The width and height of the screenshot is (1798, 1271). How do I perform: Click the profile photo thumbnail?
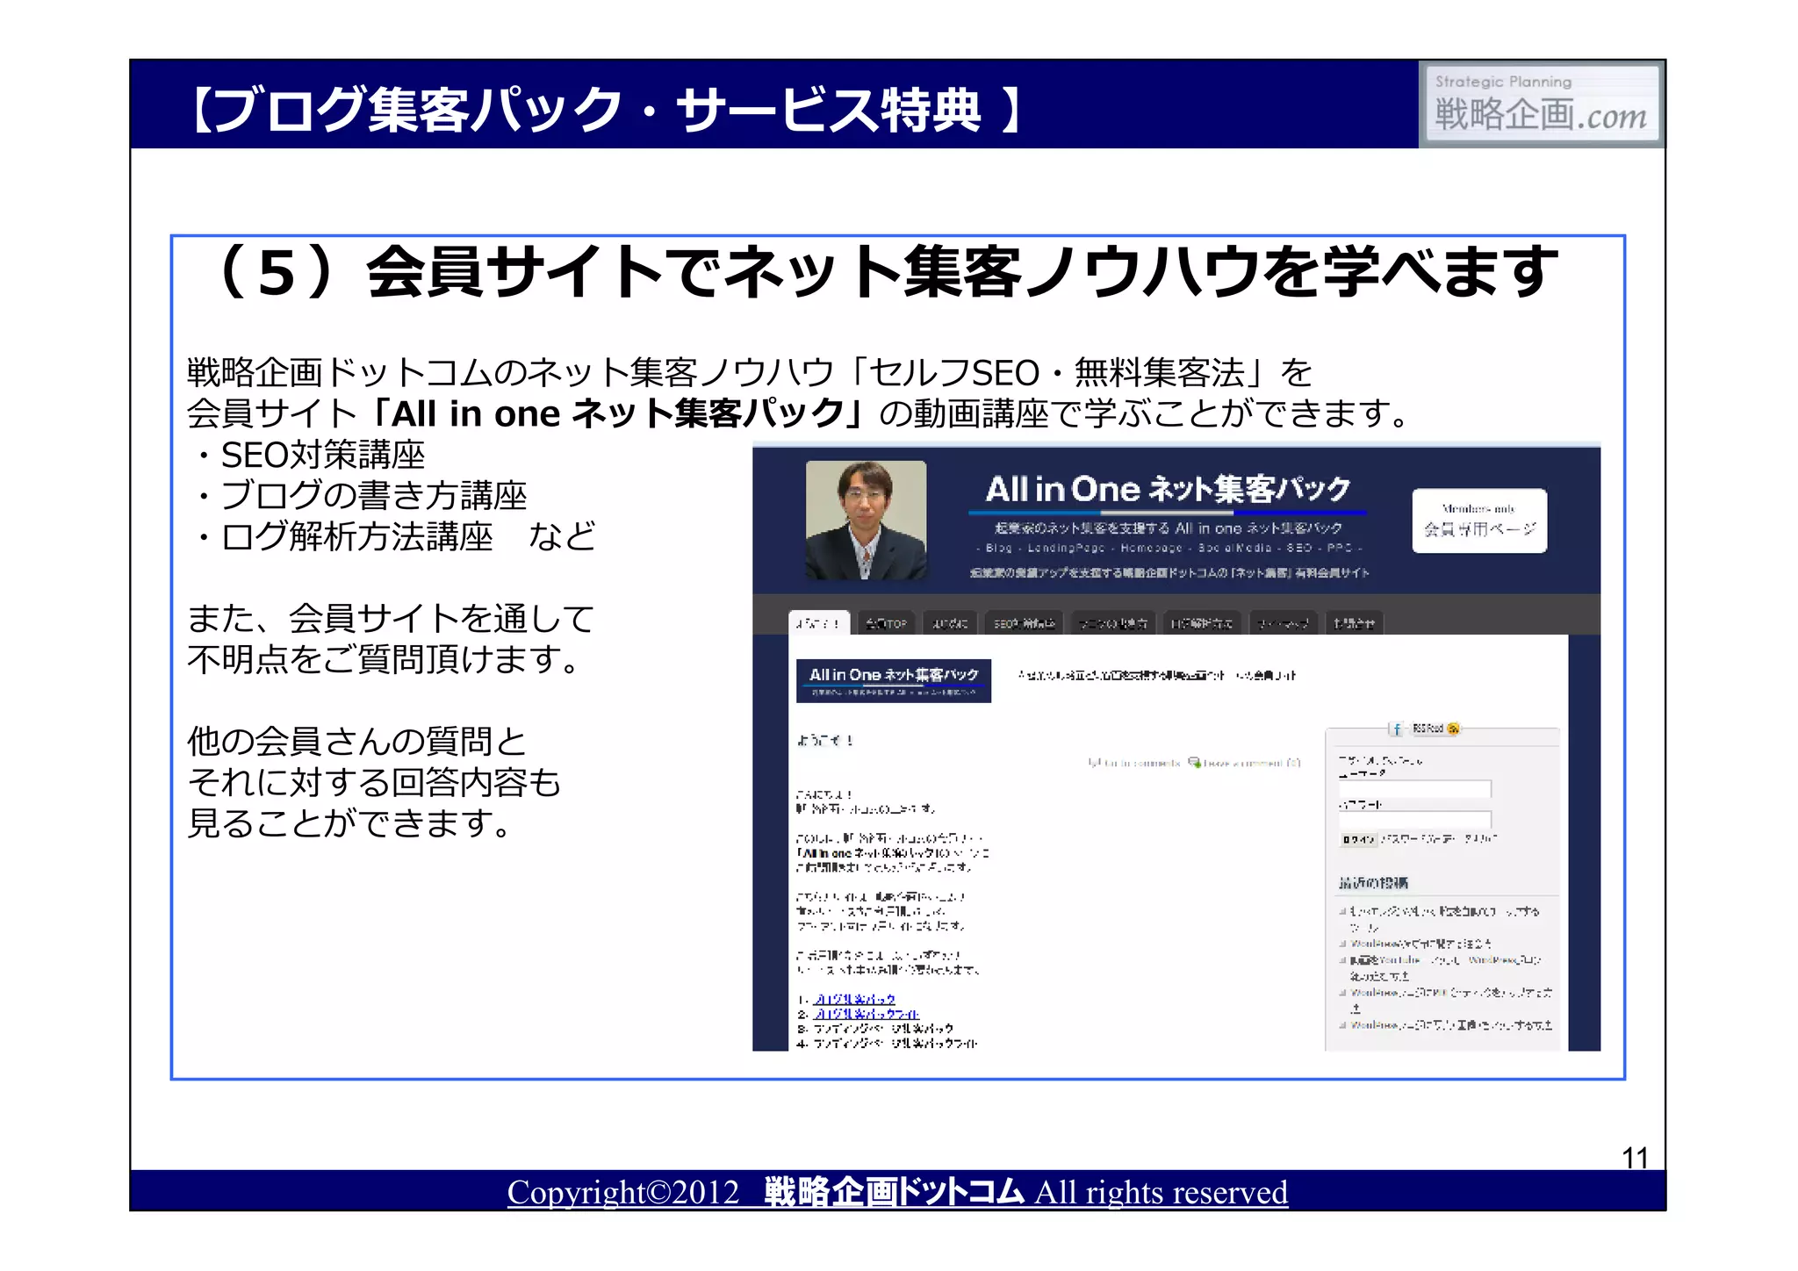pyautogui.click(x=866, y=521)
